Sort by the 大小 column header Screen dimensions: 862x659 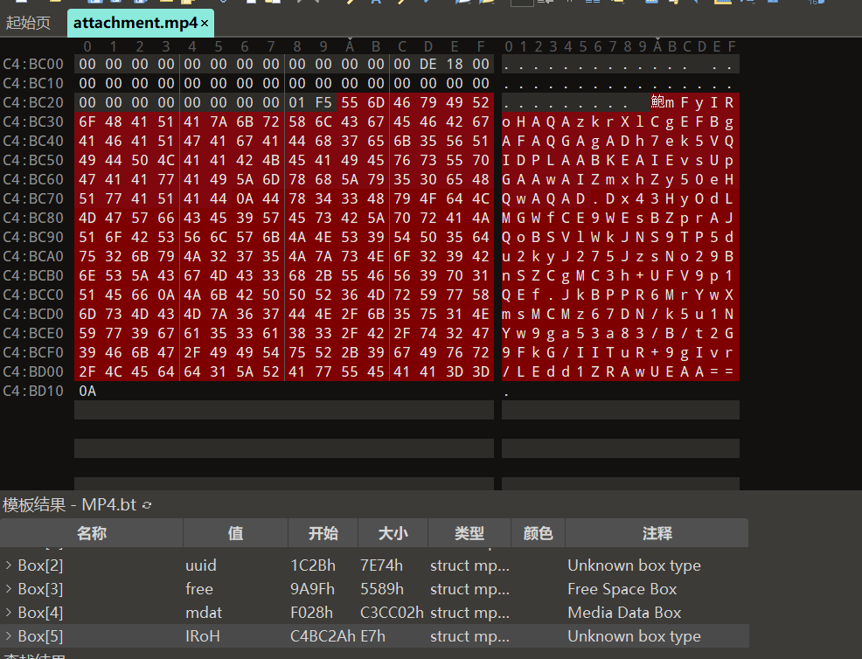point(393,533)
